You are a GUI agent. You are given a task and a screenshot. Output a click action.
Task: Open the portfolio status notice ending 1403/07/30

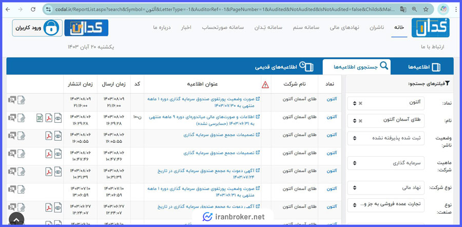204,102
